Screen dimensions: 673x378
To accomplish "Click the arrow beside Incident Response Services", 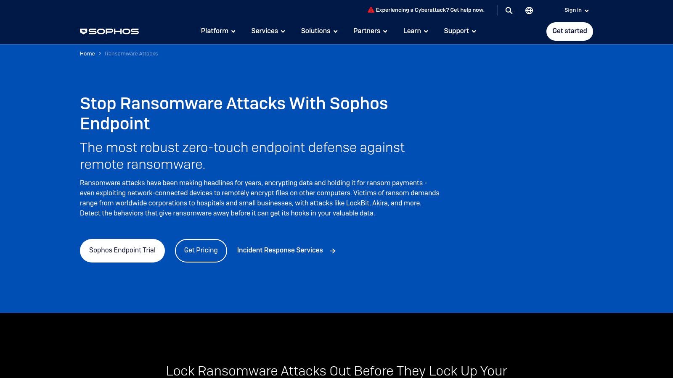I will pos(332,250).
